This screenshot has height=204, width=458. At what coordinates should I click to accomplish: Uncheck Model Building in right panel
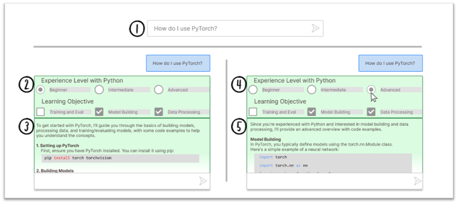pos(312,112)
